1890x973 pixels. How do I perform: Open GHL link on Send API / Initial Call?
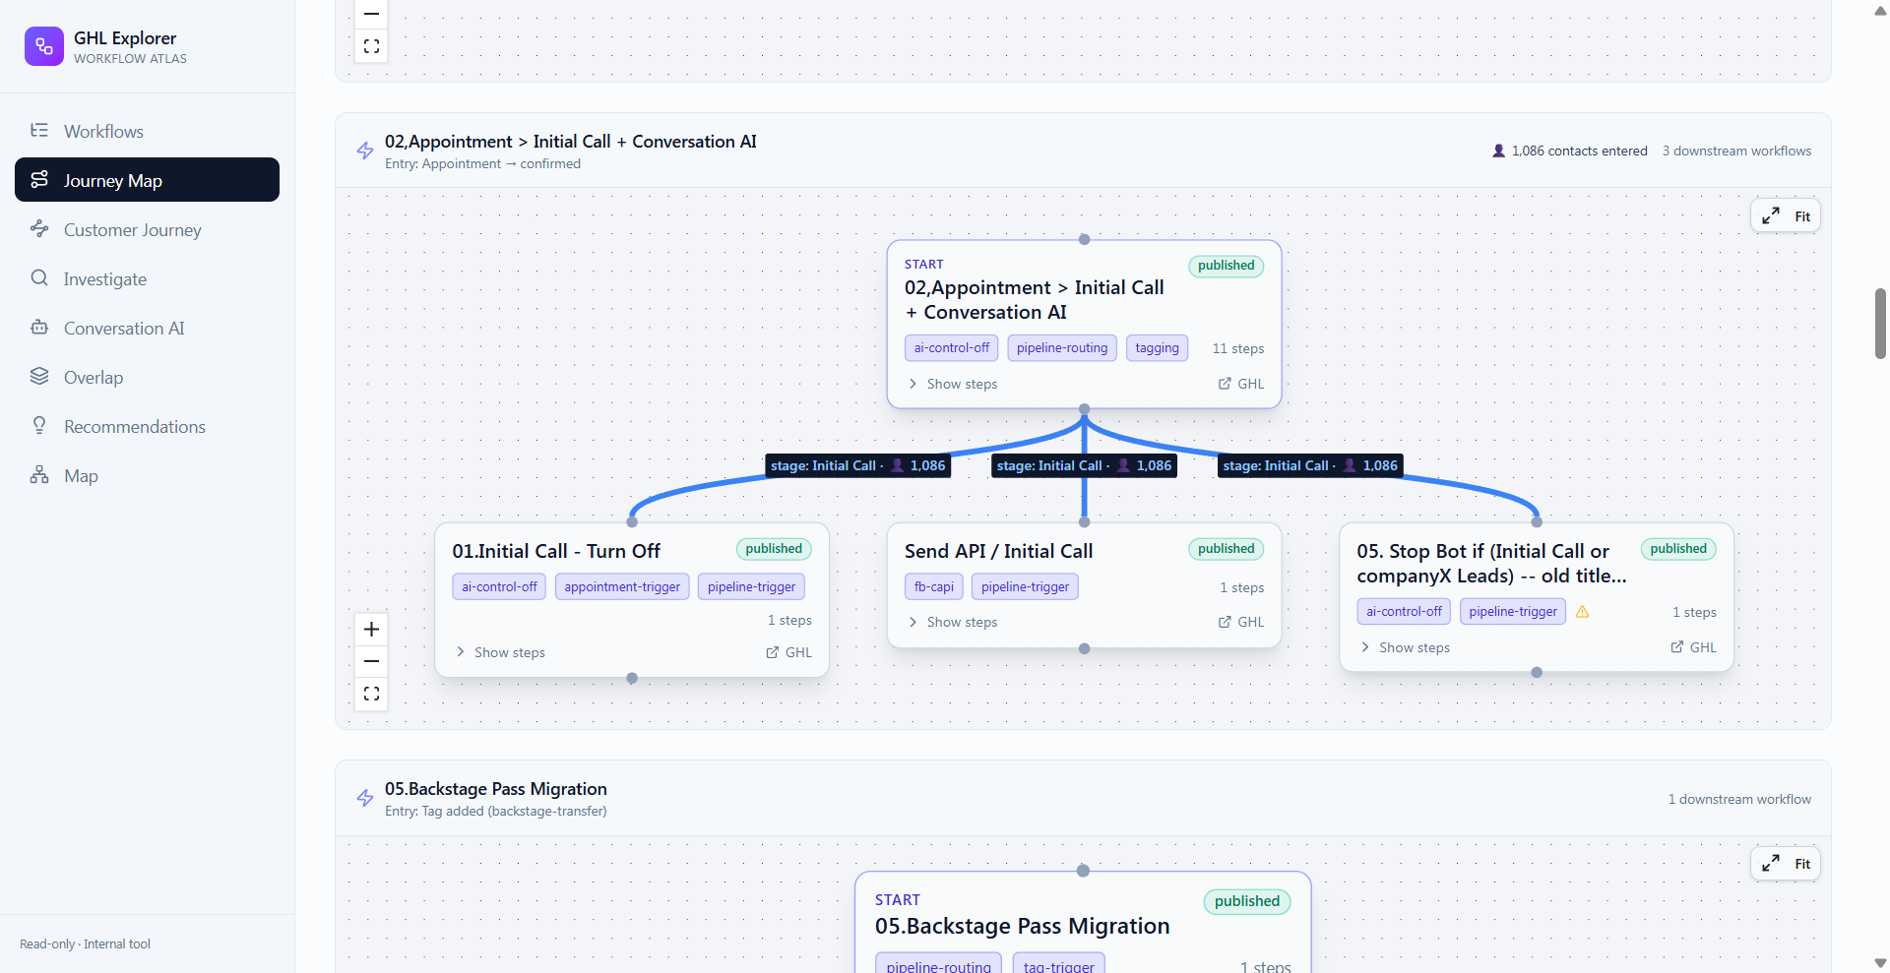[1241, 622]
